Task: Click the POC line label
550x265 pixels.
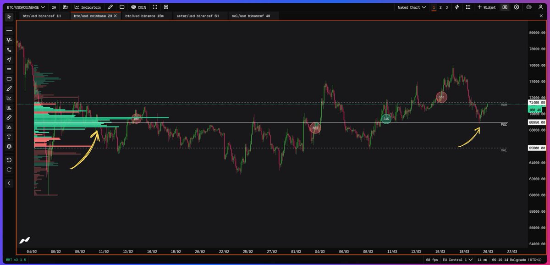Action: [504, 125]
